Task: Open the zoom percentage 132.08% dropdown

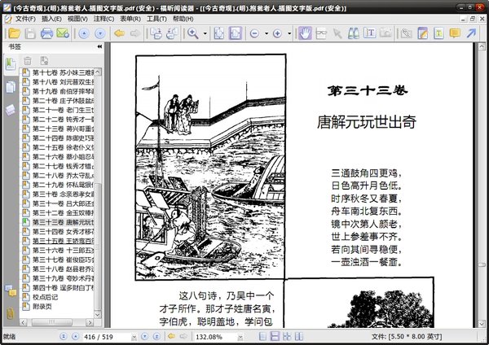Action: (x=240, y=337)
